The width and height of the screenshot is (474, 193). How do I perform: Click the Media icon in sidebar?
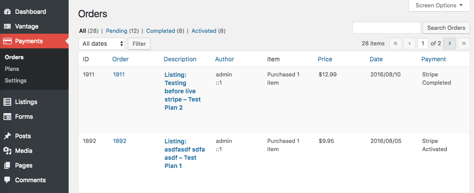(x=7, y=151)
